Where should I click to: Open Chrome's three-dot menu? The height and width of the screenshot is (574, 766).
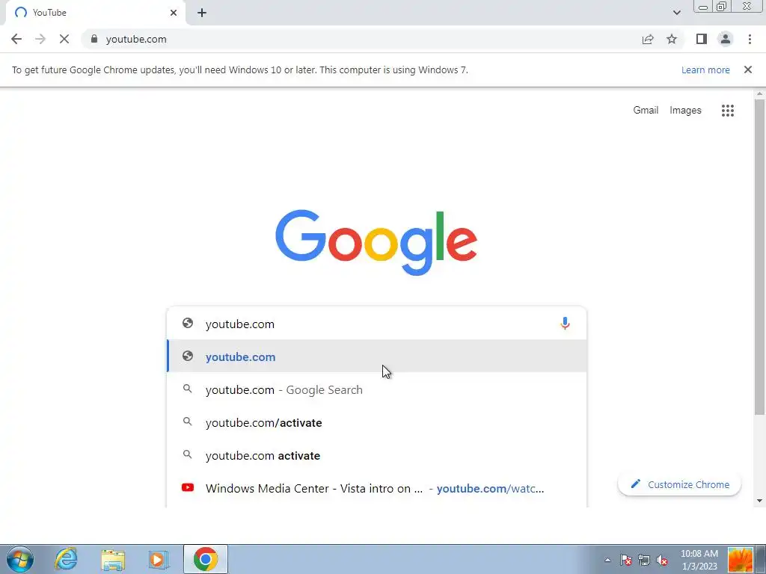click(x=750, y=39)
